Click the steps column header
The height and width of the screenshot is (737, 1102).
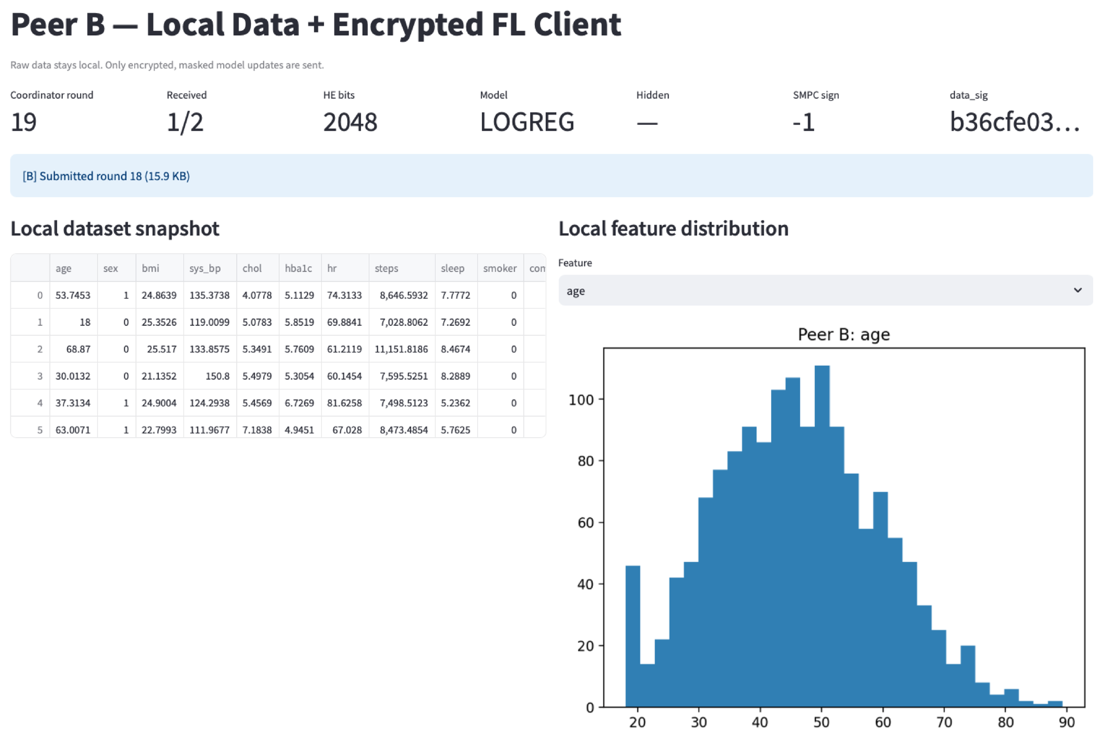coord(387,268)
